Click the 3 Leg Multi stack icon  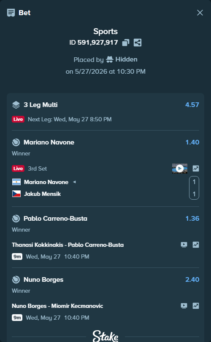16,105
